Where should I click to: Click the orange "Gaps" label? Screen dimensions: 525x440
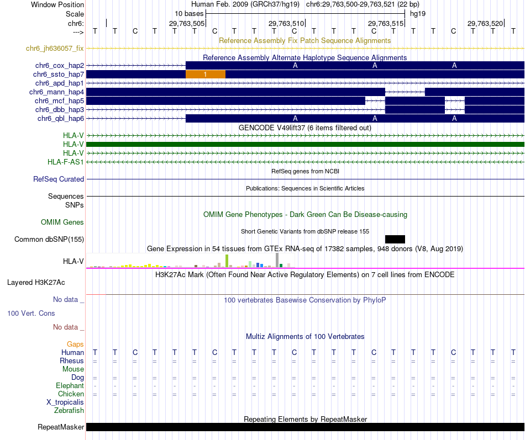75,344
